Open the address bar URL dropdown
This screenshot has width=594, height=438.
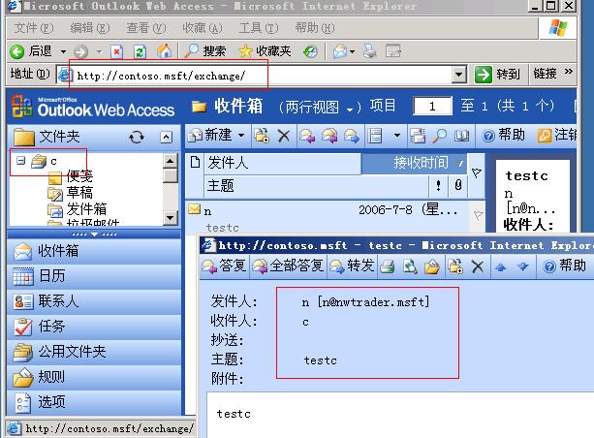pyautogui.click(x=460, y=74)
